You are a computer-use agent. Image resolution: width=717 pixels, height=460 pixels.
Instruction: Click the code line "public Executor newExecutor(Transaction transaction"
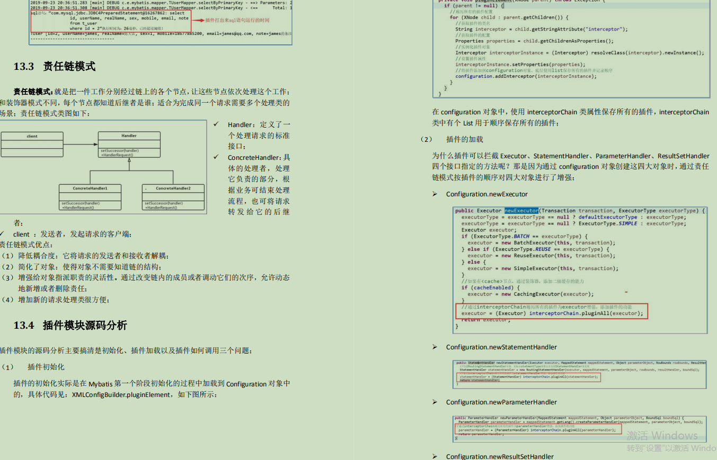pyautogui.click(x=580, y=211)
